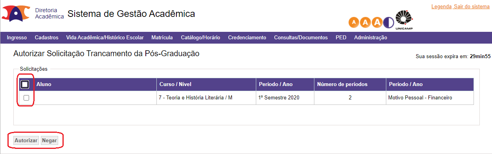This screenshot has width=492, height=154.
Task: Tick the checkbox for Teoria e História Literária row
Action: tap(26, 98)
